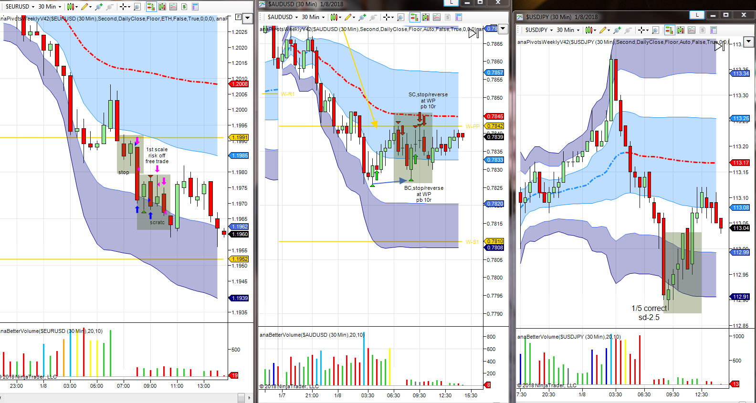
Task: Select anaPivotsWeeklyV42 label in AUDUSD chart
Action: (371, 29)
